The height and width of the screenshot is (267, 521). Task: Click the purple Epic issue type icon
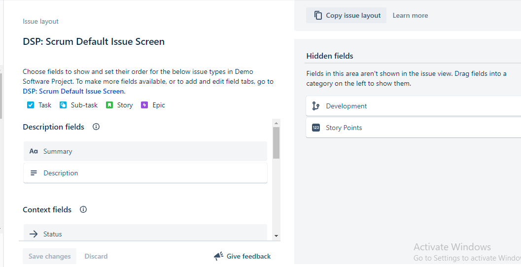144,105
